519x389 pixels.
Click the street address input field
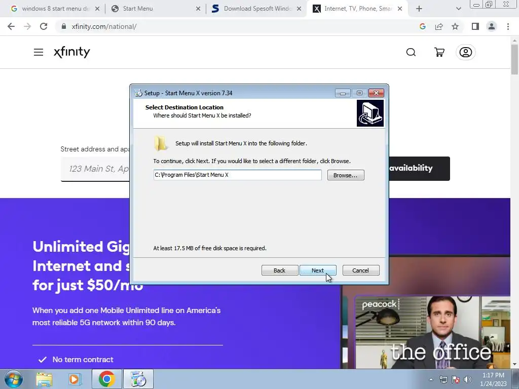point(95,169)
